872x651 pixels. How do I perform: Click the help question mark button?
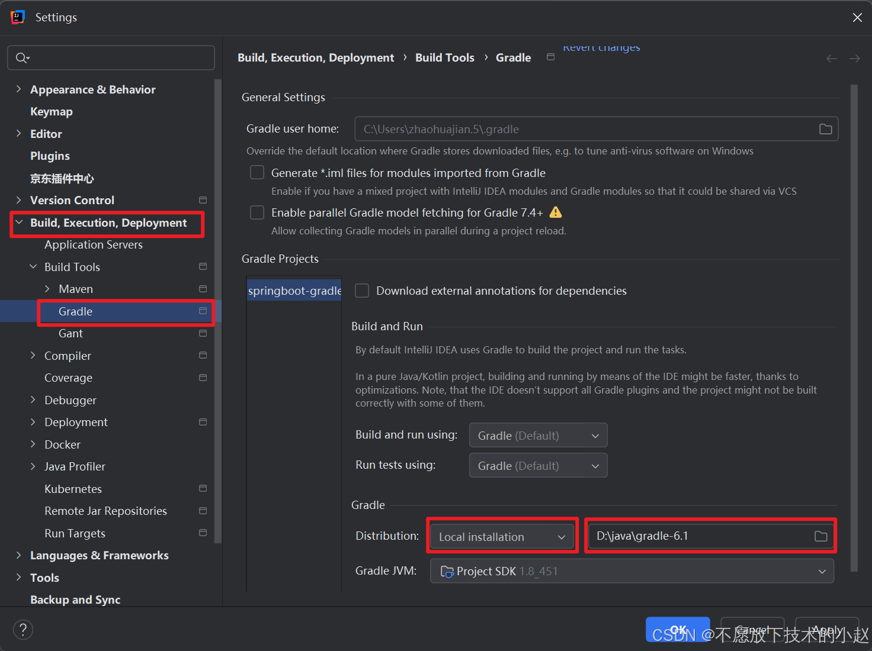23,630
